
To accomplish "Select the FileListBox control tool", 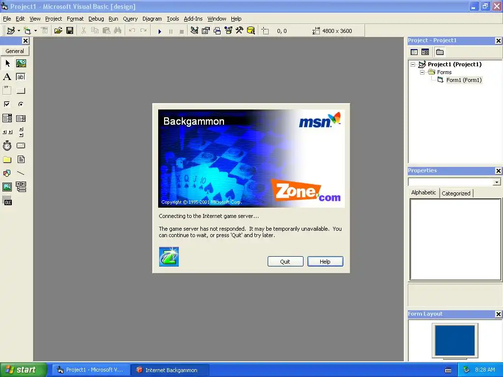I will (x=21, y=160).
